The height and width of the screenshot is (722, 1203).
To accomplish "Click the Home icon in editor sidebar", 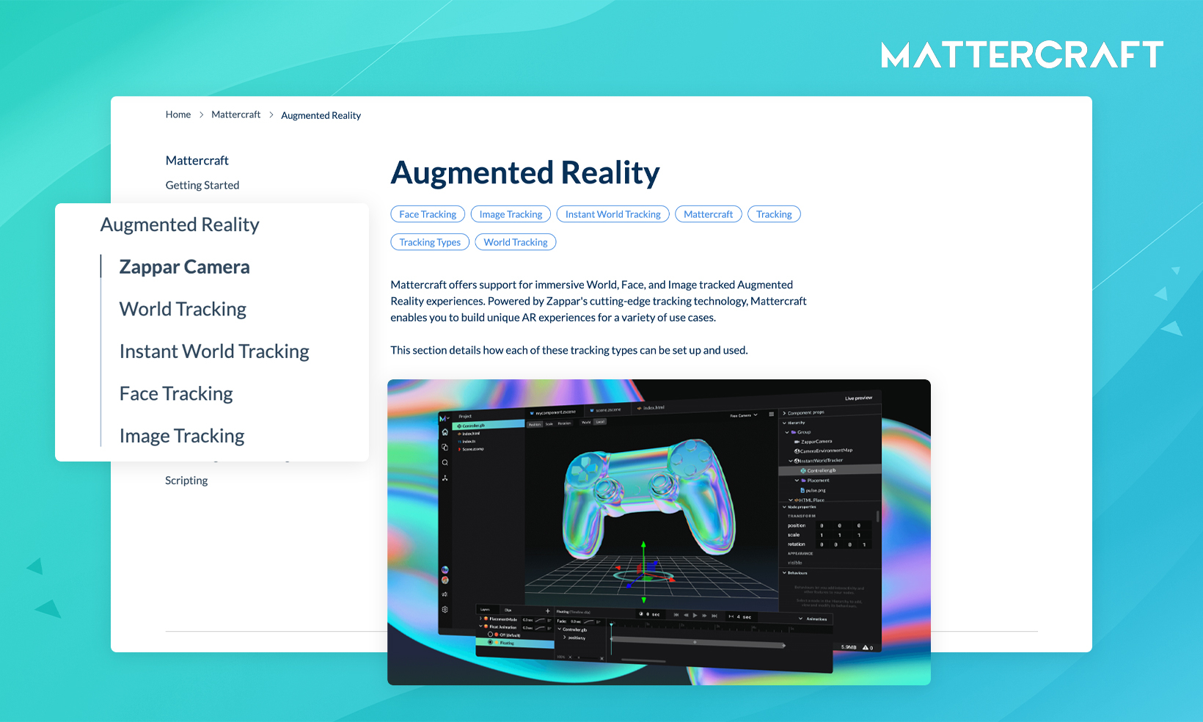I will (445, 432).
